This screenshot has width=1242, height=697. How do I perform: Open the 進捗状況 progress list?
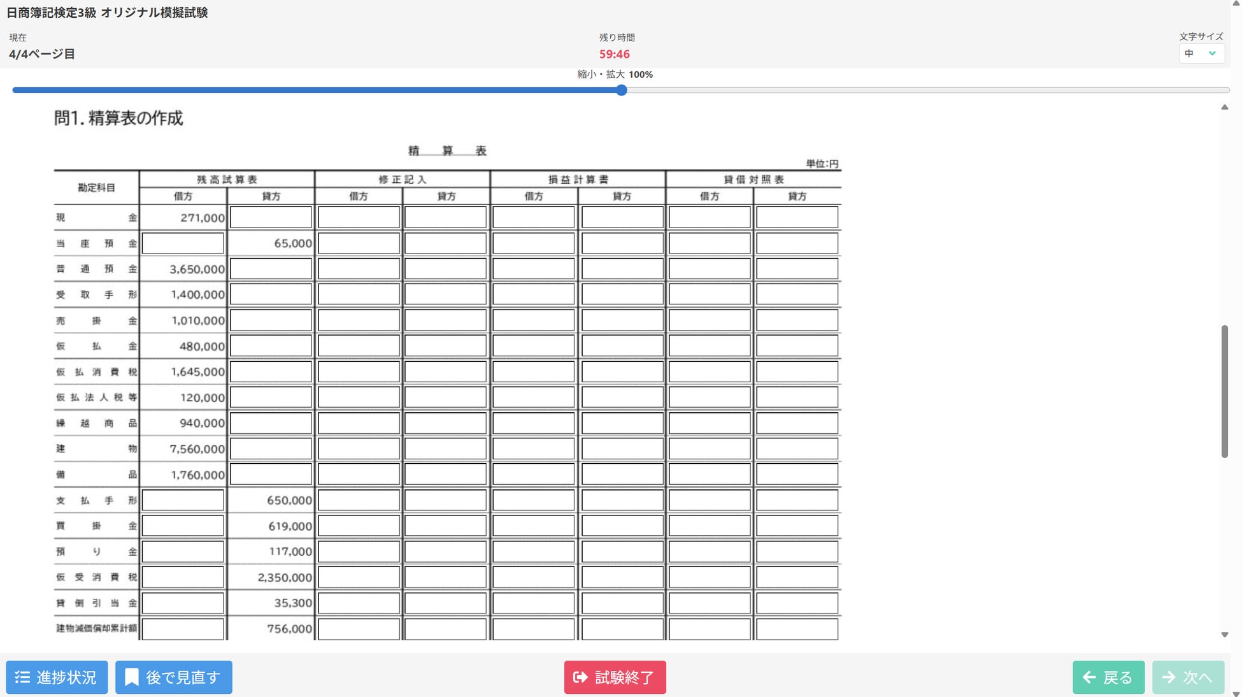coord(57,677)
